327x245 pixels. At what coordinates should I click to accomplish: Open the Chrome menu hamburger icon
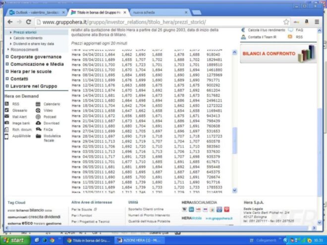317,22
